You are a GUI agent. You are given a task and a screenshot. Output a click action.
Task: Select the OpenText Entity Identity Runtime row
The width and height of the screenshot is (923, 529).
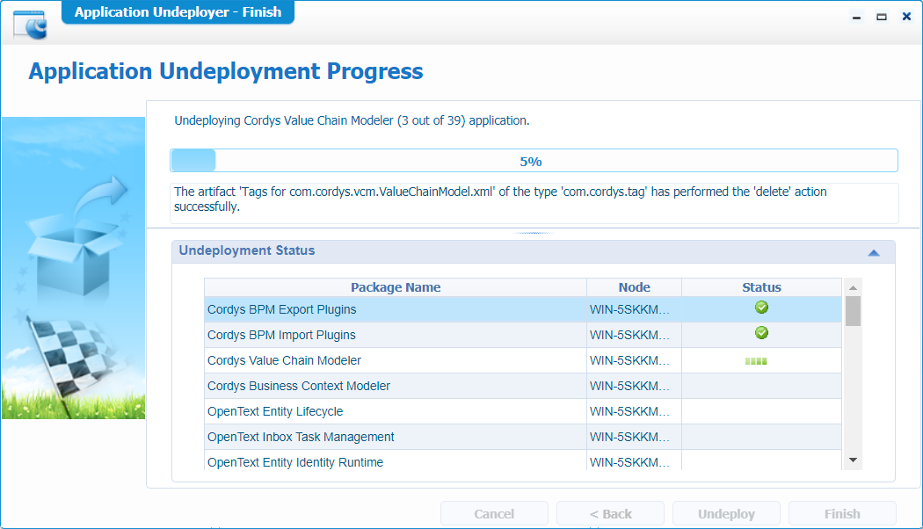tap(523, 462)
